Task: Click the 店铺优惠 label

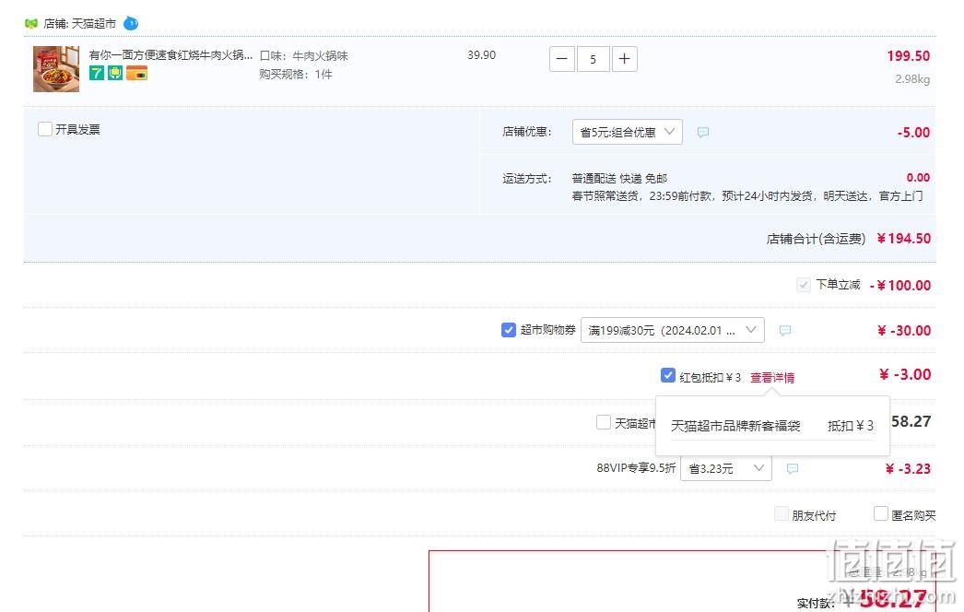Action: 527,132
